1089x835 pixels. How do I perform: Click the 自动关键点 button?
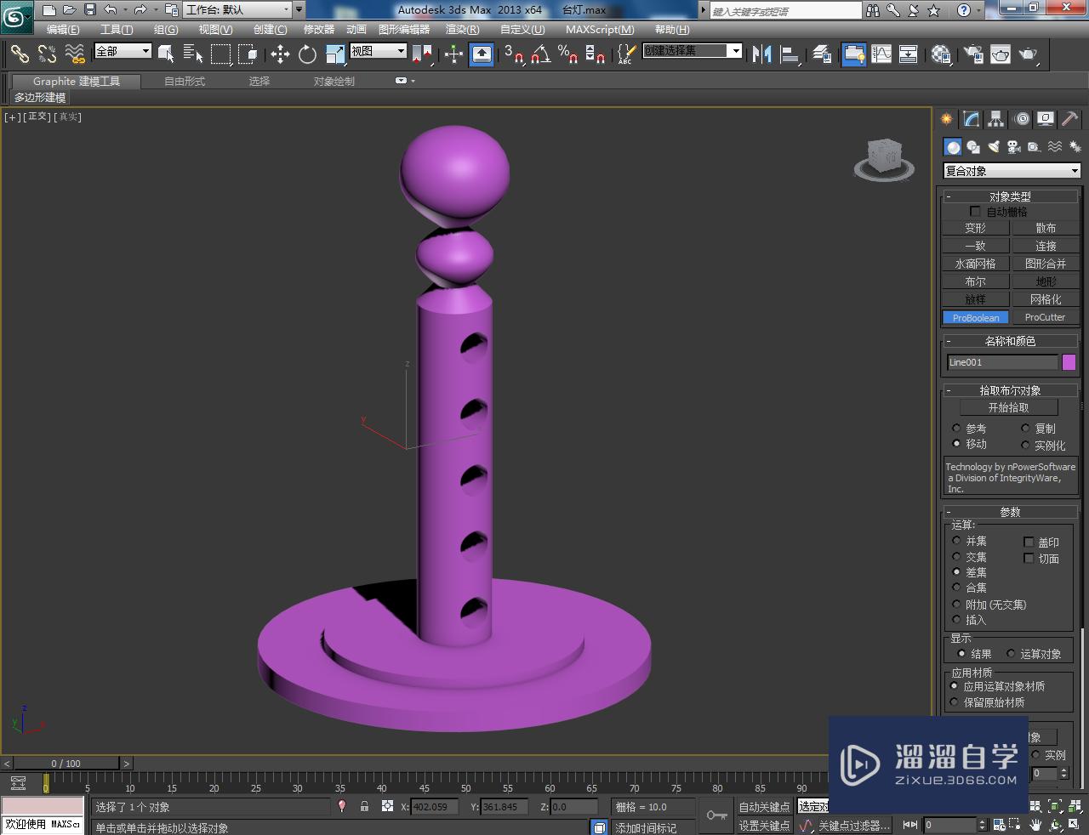point(764,807)
